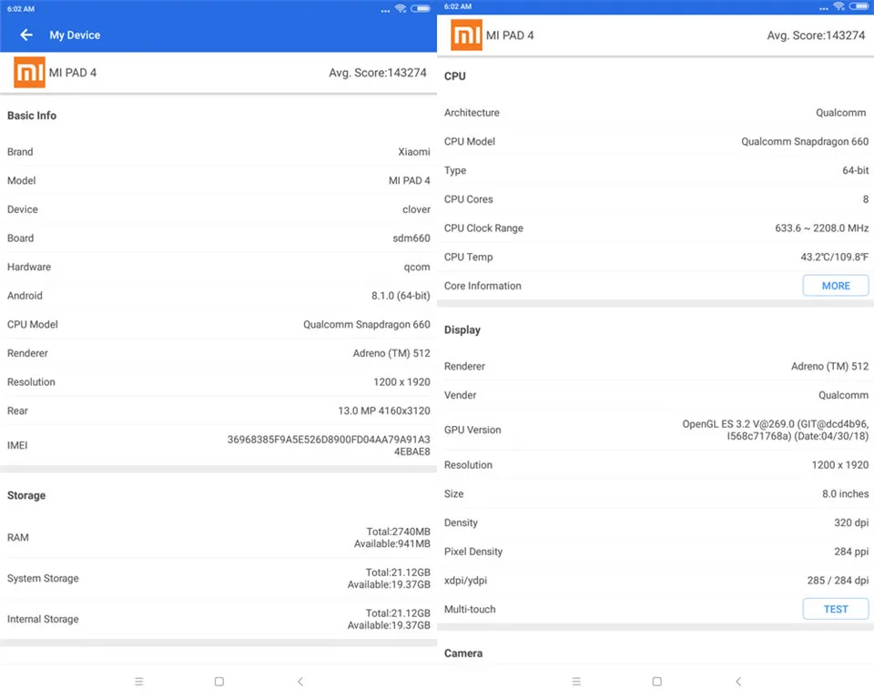Tap the three dots in left status bar

pos(385,11)
